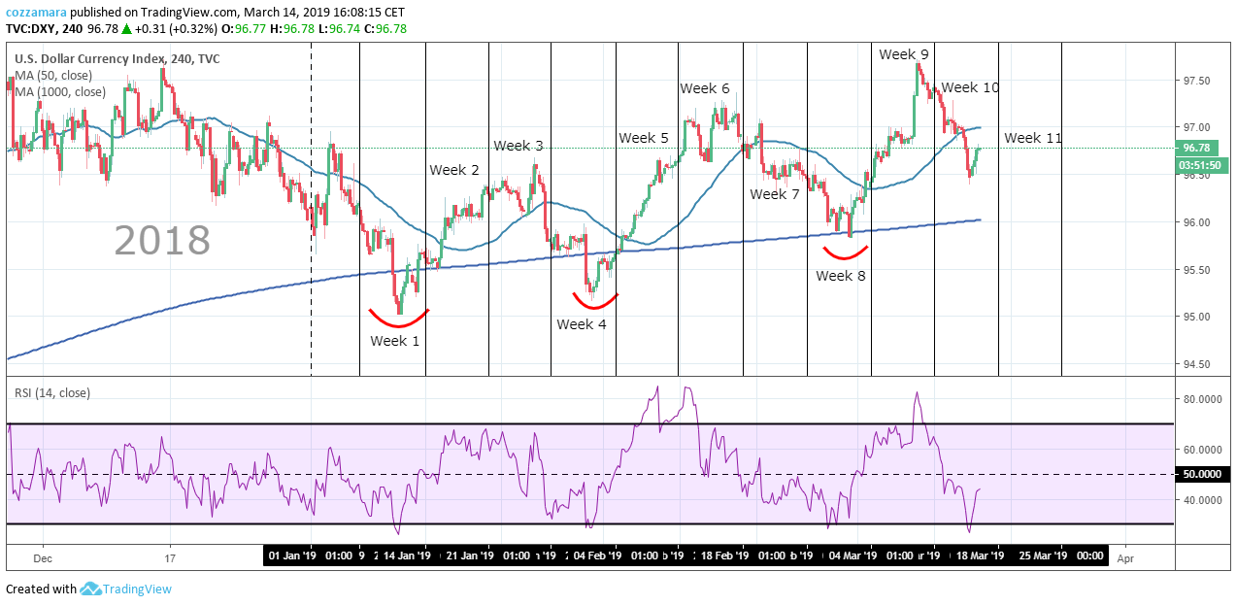The width and height of the screenshot is (1237, 606).
Task: Click the 04 Feb '19 date marker
Action: 598,555
